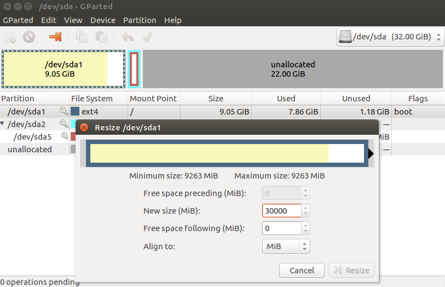This screenshot has width=445, height=287.
Task: Click the Cancel button
Action: (302, 270)
